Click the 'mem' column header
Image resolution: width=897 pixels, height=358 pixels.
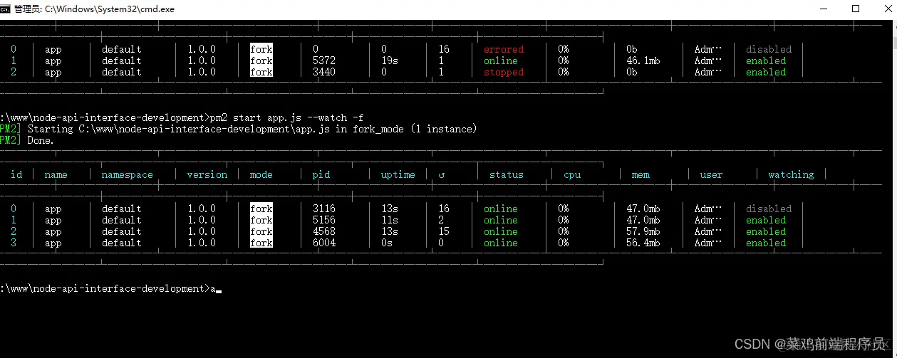[641, 174]
